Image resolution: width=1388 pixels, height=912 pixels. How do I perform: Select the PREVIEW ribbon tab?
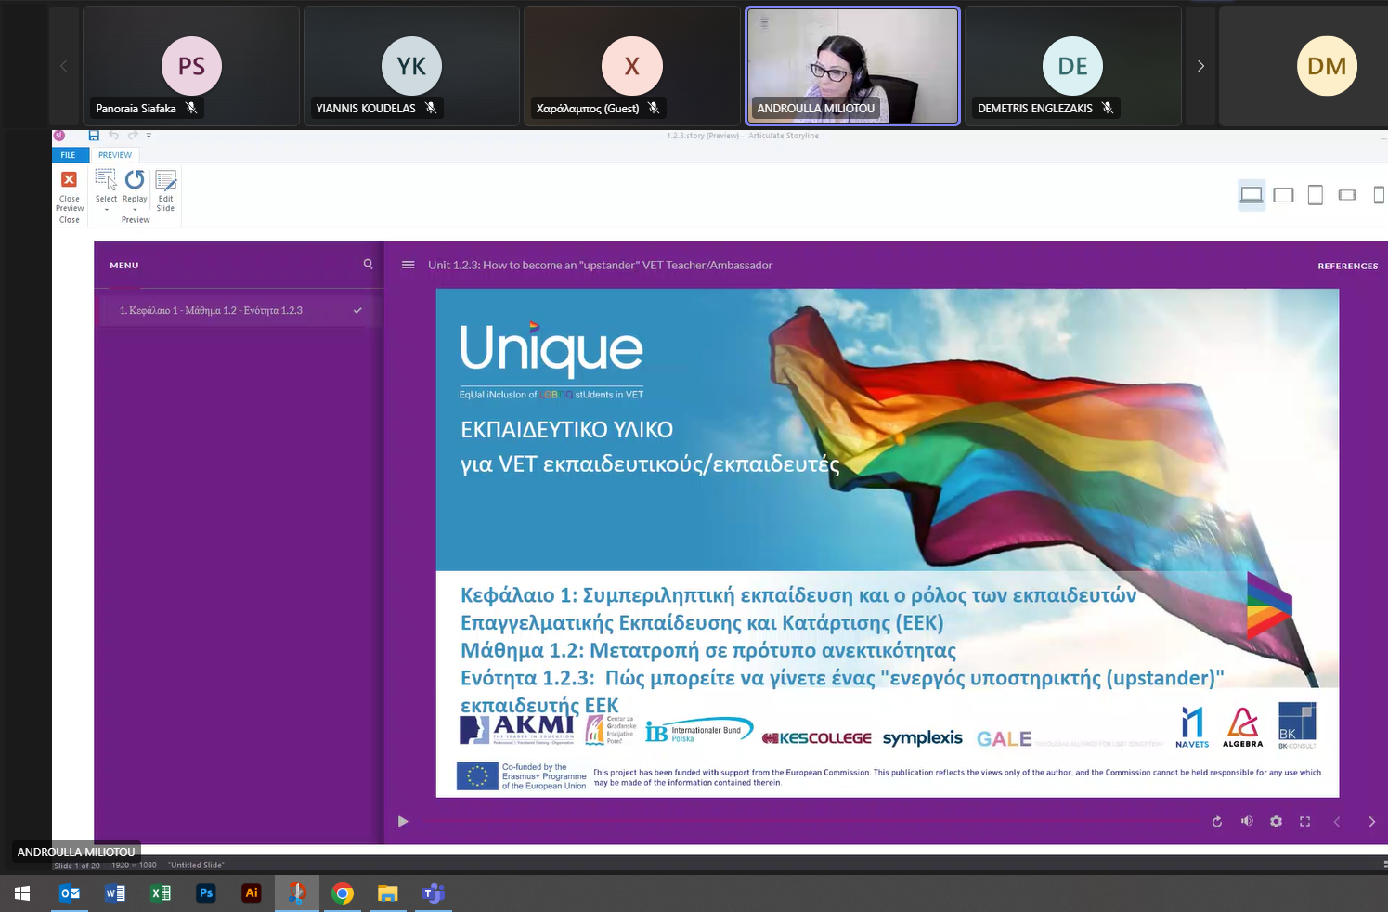pyautogui.click(x=115, y=155)
